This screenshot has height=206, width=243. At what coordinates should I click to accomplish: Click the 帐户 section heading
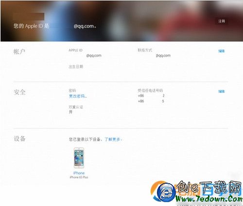[19, 51]
